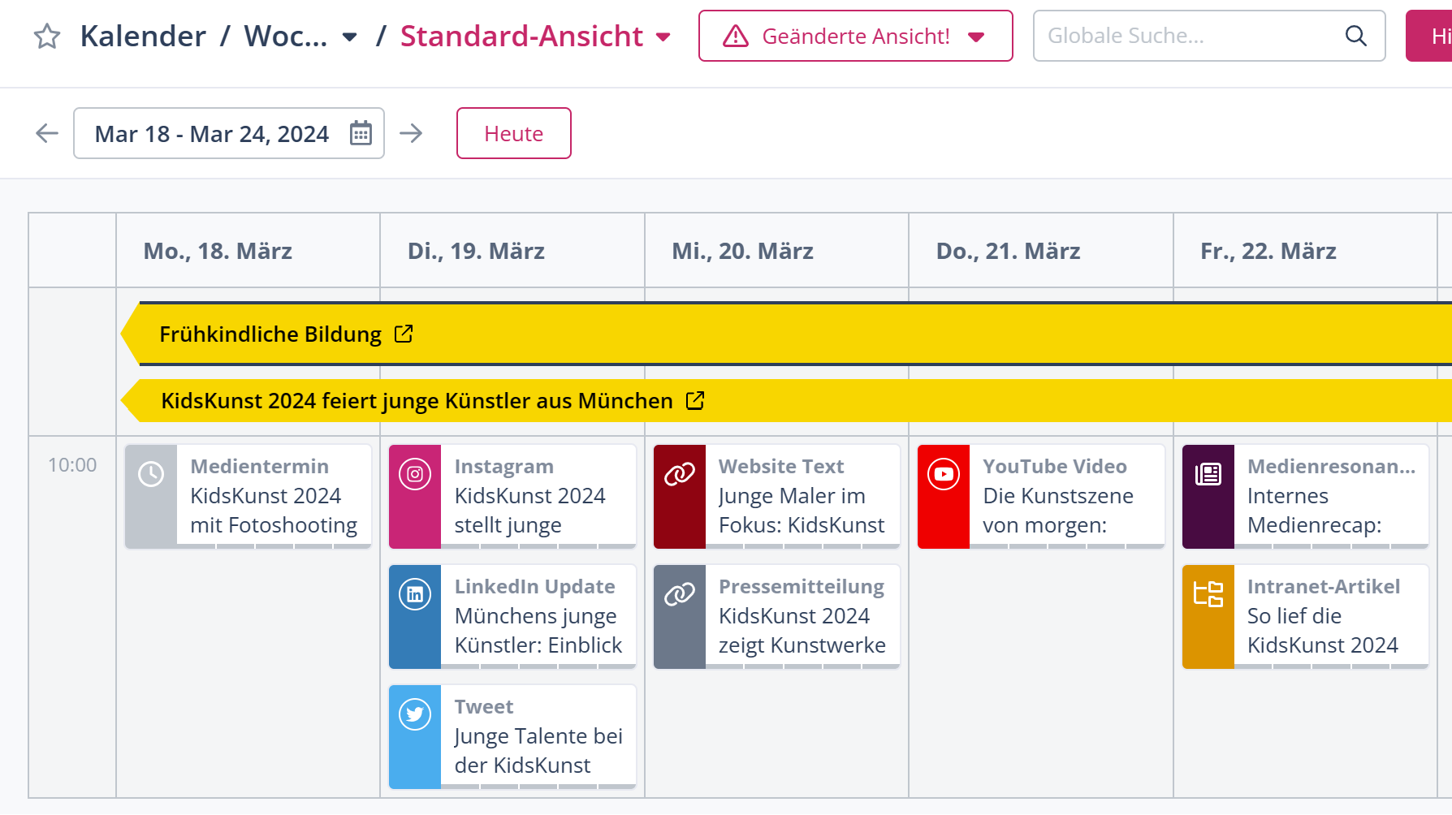Click the link icon on the Website Text entry

(679, 473)
